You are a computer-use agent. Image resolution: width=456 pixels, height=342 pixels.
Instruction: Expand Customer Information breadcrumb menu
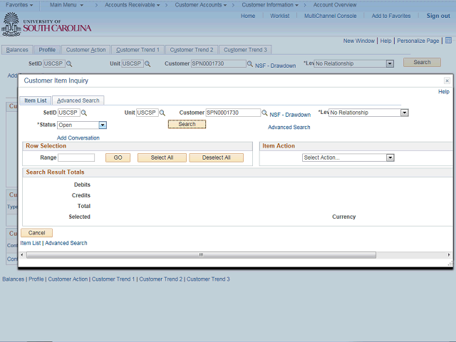(270, 5)
